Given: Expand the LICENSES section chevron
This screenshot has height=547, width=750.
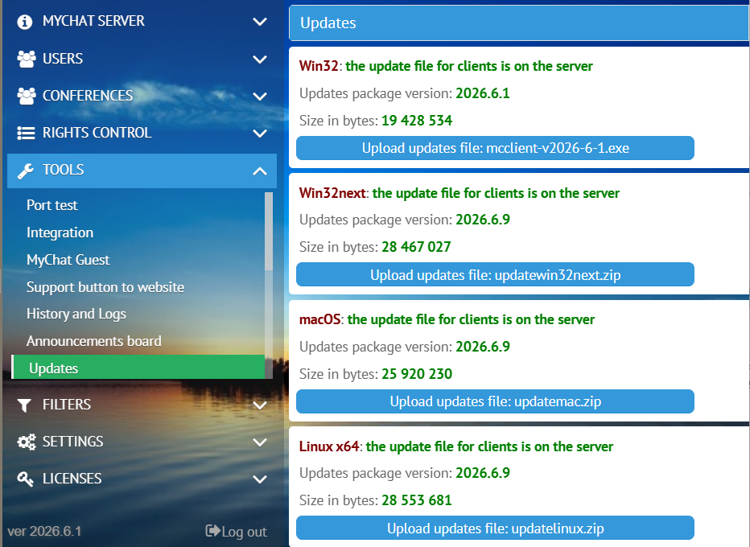Looking at the screenshot, I should tap(260, 479).
